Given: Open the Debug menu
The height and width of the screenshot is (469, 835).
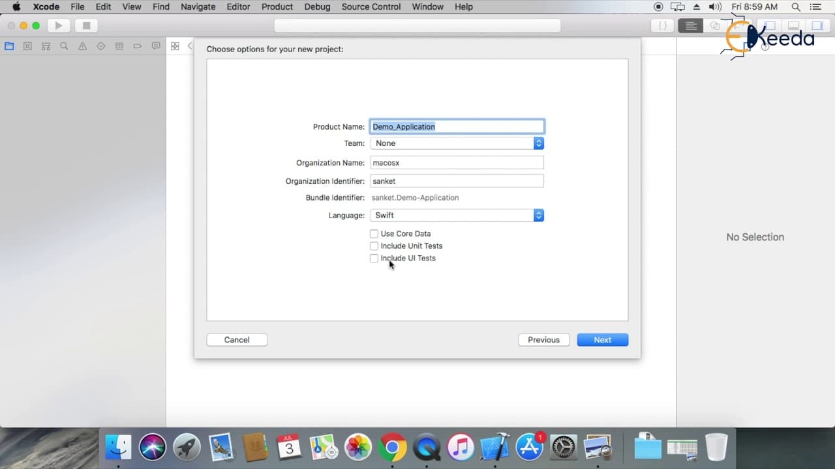Looking at the screenshot, I should [317, 7].
